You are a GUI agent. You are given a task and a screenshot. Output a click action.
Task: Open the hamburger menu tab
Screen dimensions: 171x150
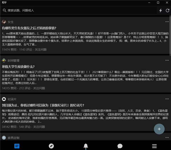pos(154,146)
